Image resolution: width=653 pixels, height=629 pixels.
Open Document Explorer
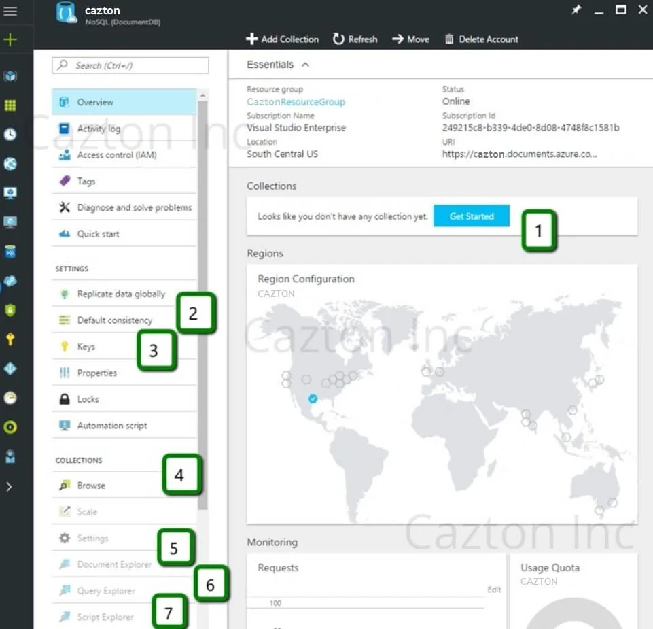[124, 564]
